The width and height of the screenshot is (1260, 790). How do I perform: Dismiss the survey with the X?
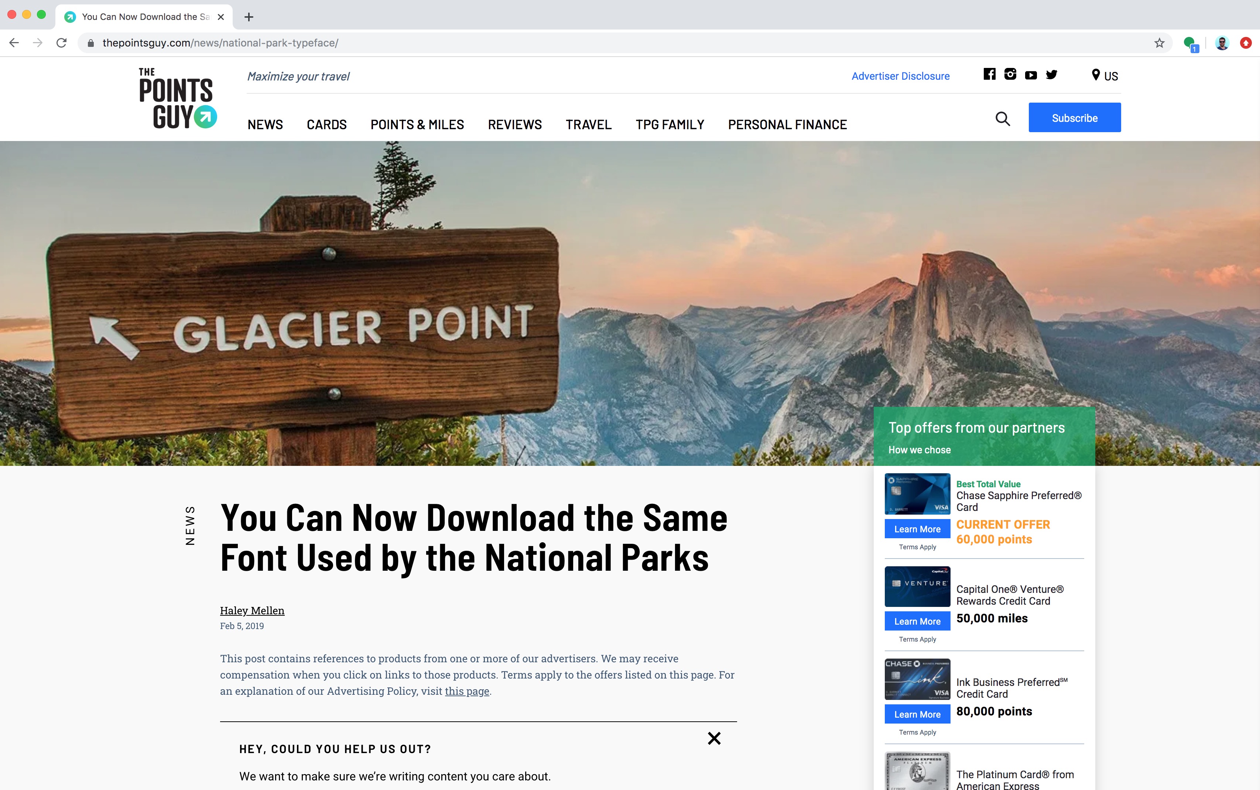click(x=714, y=738)
